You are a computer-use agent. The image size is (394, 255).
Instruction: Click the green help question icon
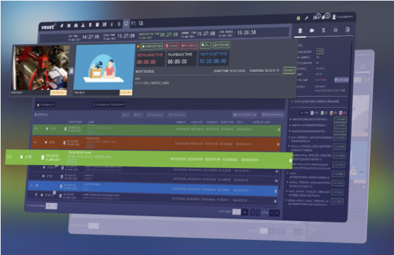[298, 18]
